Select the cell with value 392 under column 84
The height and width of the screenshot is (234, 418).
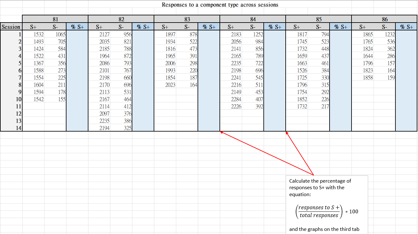(259, 106)
